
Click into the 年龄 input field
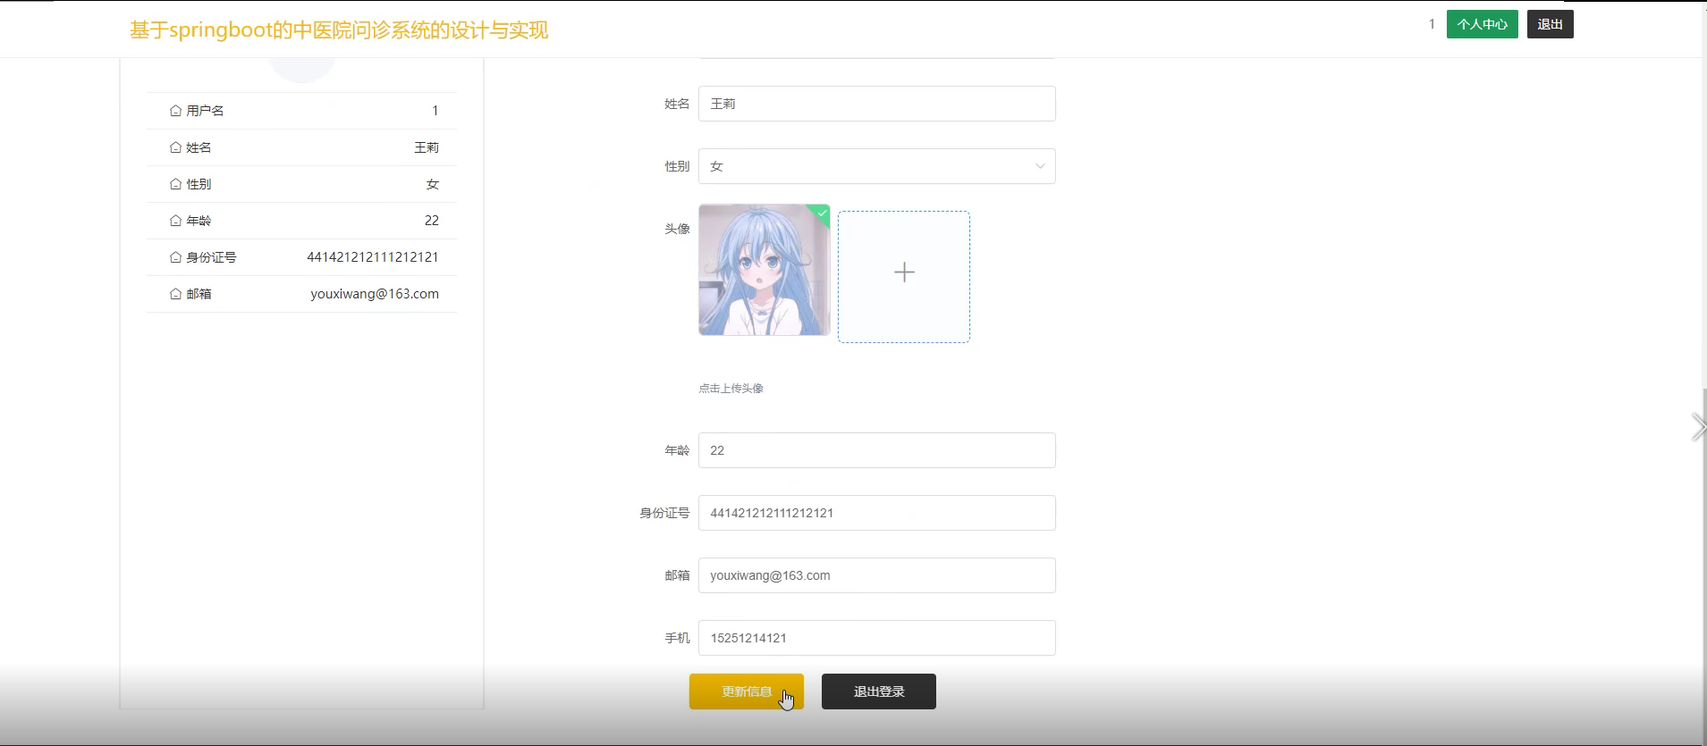pyautogui.click(x=877, y=450)
